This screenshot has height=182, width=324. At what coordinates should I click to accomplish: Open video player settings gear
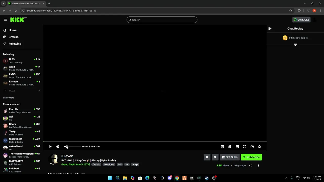click(259, 147)
